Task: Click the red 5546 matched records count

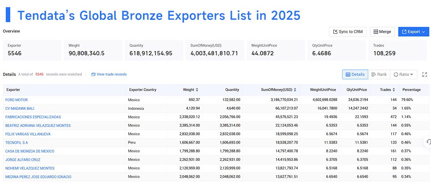Action: point(39,75)
